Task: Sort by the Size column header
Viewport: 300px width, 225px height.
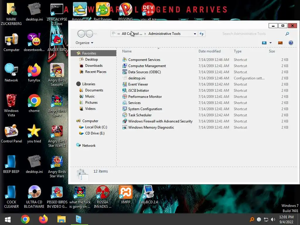Action: [x=272, y=51]
